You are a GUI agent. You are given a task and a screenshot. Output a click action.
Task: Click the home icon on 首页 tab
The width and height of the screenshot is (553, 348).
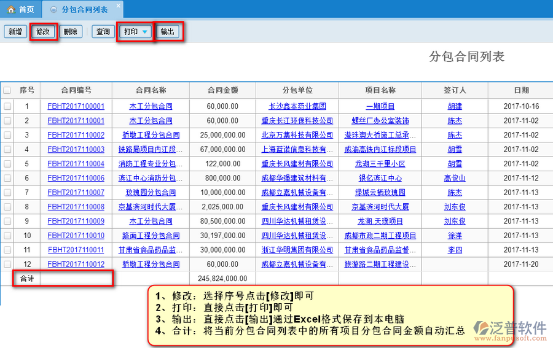click(x=10, y=10)
